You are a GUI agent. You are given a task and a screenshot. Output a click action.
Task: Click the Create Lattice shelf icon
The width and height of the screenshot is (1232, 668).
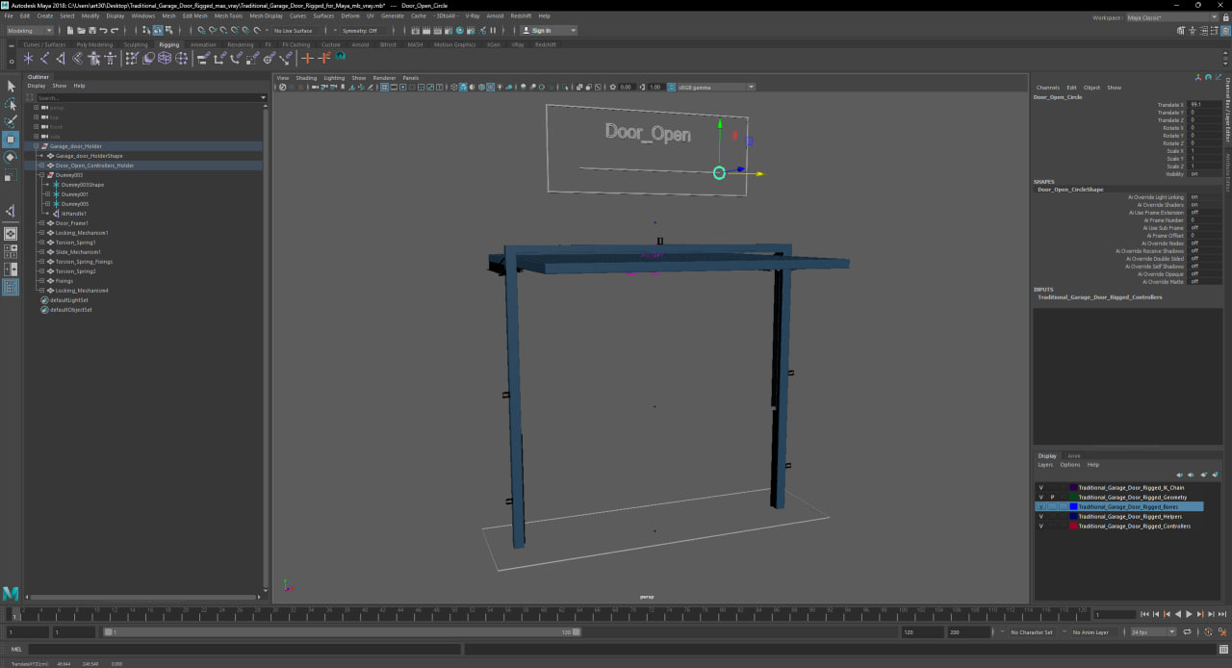pos(165,59)
